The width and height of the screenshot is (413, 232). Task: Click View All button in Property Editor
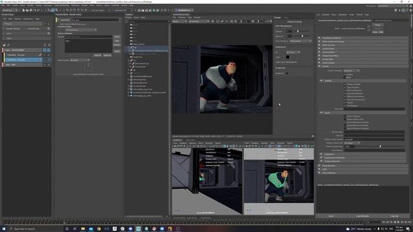pyautogui.click(x=97, y=55)
